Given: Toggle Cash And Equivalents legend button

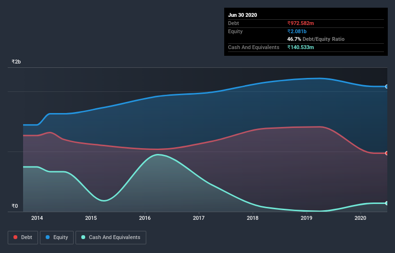Looking at the screenshot, I should point(111,238).
